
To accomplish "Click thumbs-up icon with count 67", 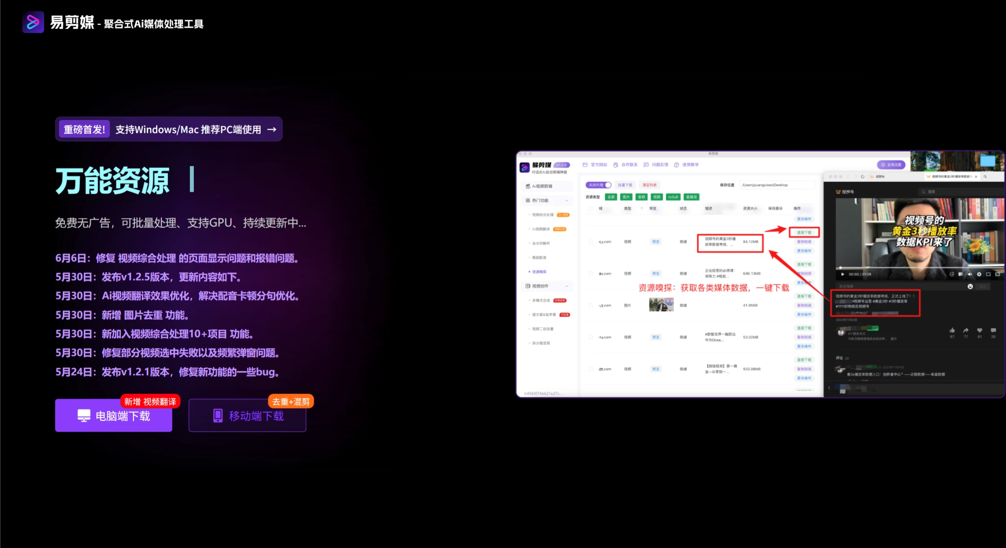I will pos(952,330).
